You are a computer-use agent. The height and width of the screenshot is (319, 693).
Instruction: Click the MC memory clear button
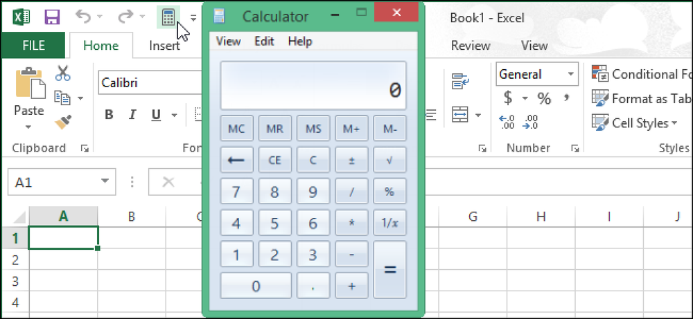click(x=236, y=129)
